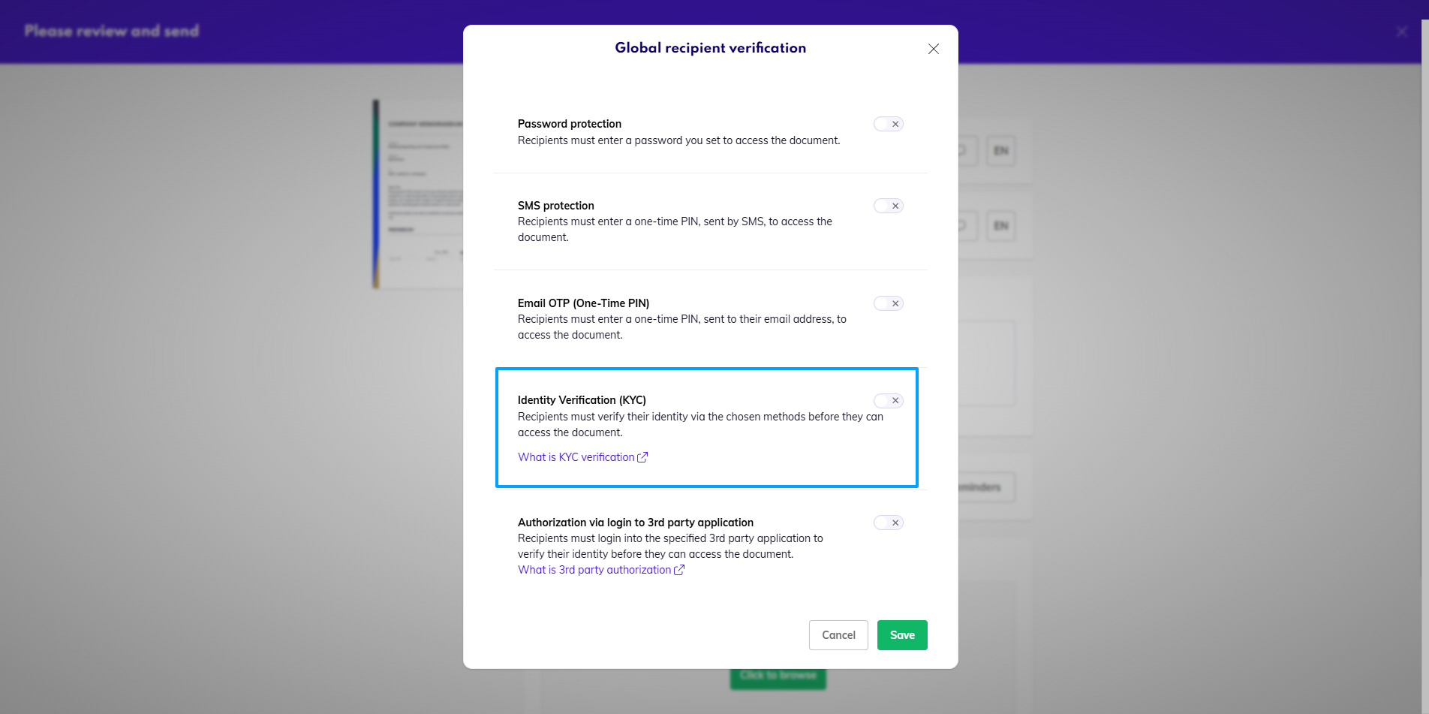Viewport: 1429px width, 714px height.
Task: Enable the Email OTP (One-Time PIN) toggle
Action: 888,303
